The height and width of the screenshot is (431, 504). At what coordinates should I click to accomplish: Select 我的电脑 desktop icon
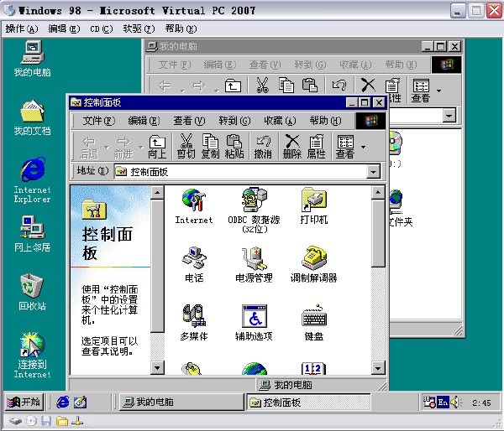32,59
